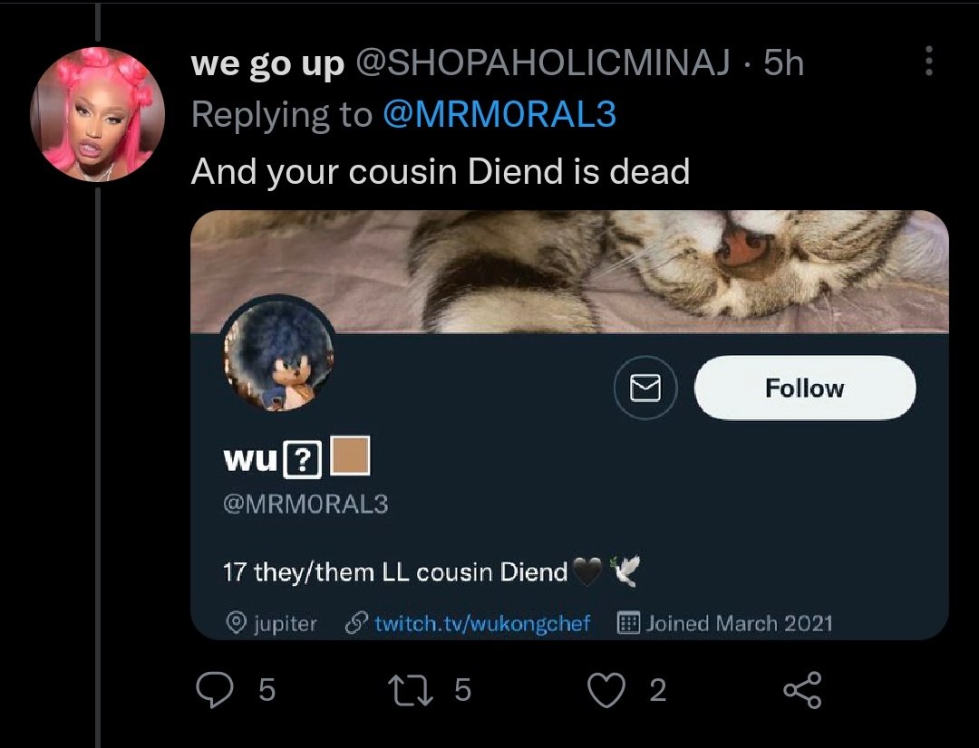
Task: Click the display name 'we go up'
Action: 267,63
